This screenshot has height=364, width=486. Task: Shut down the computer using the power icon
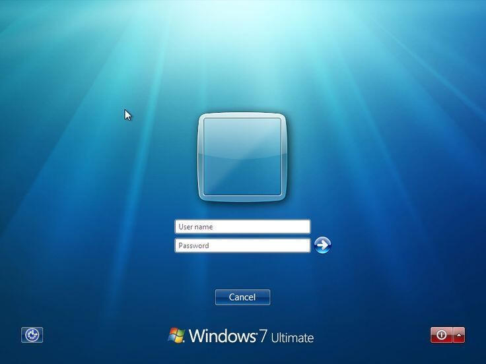(x=441, y=335)
